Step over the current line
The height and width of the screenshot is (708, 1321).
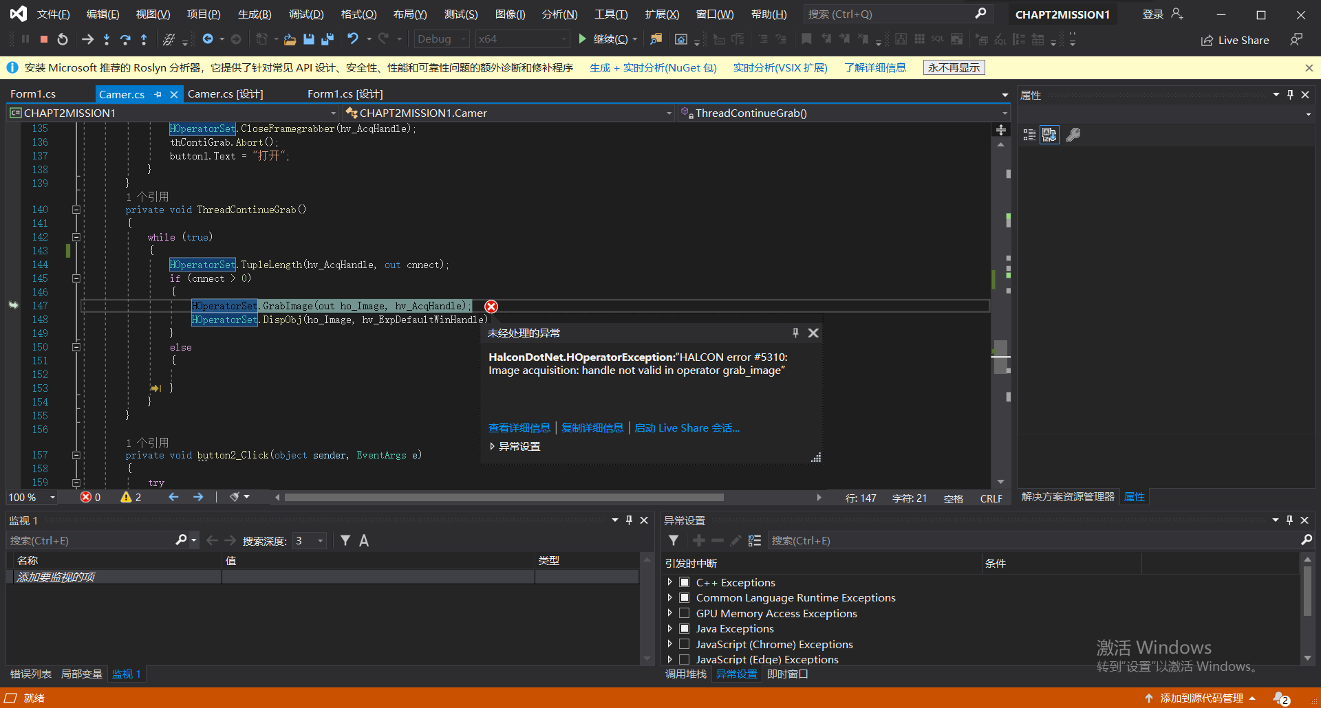[x=125, y=39]
